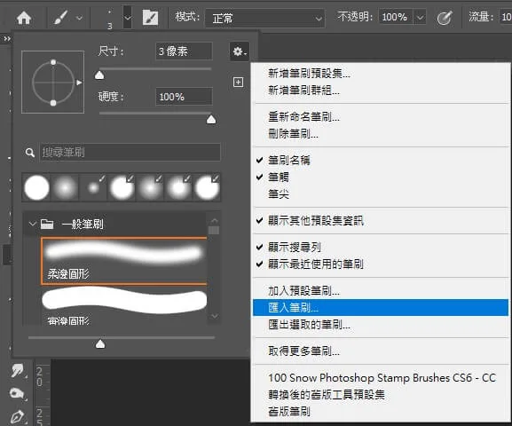
Task: Enable 筆尖 menu option
Action: [381, 194]
